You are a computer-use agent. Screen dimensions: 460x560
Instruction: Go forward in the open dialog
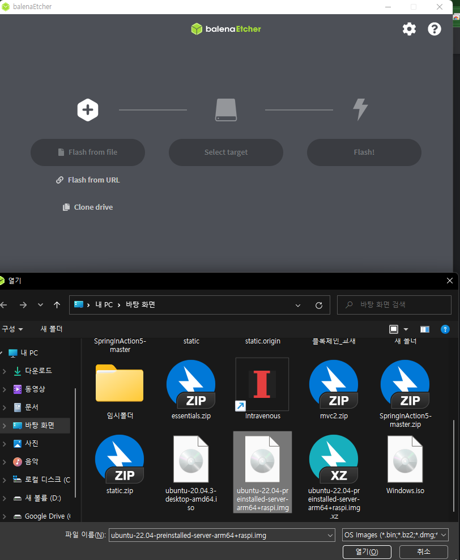pos(23,305)
